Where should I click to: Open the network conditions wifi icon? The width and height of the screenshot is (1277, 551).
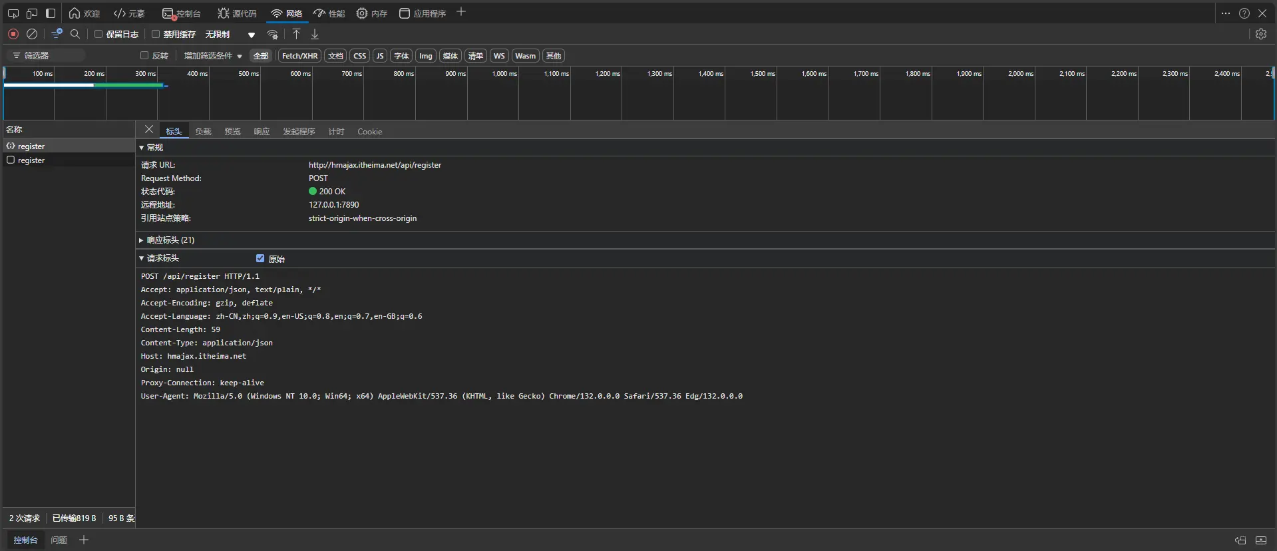coord(272,34)
